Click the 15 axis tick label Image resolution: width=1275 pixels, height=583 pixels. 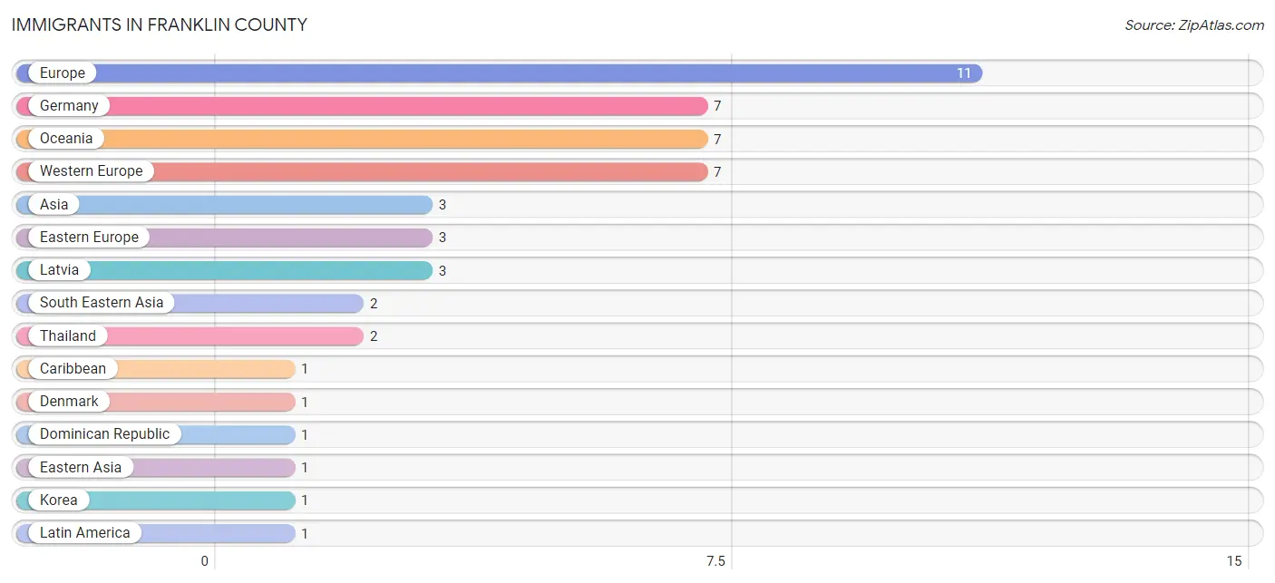(1234, 561)
